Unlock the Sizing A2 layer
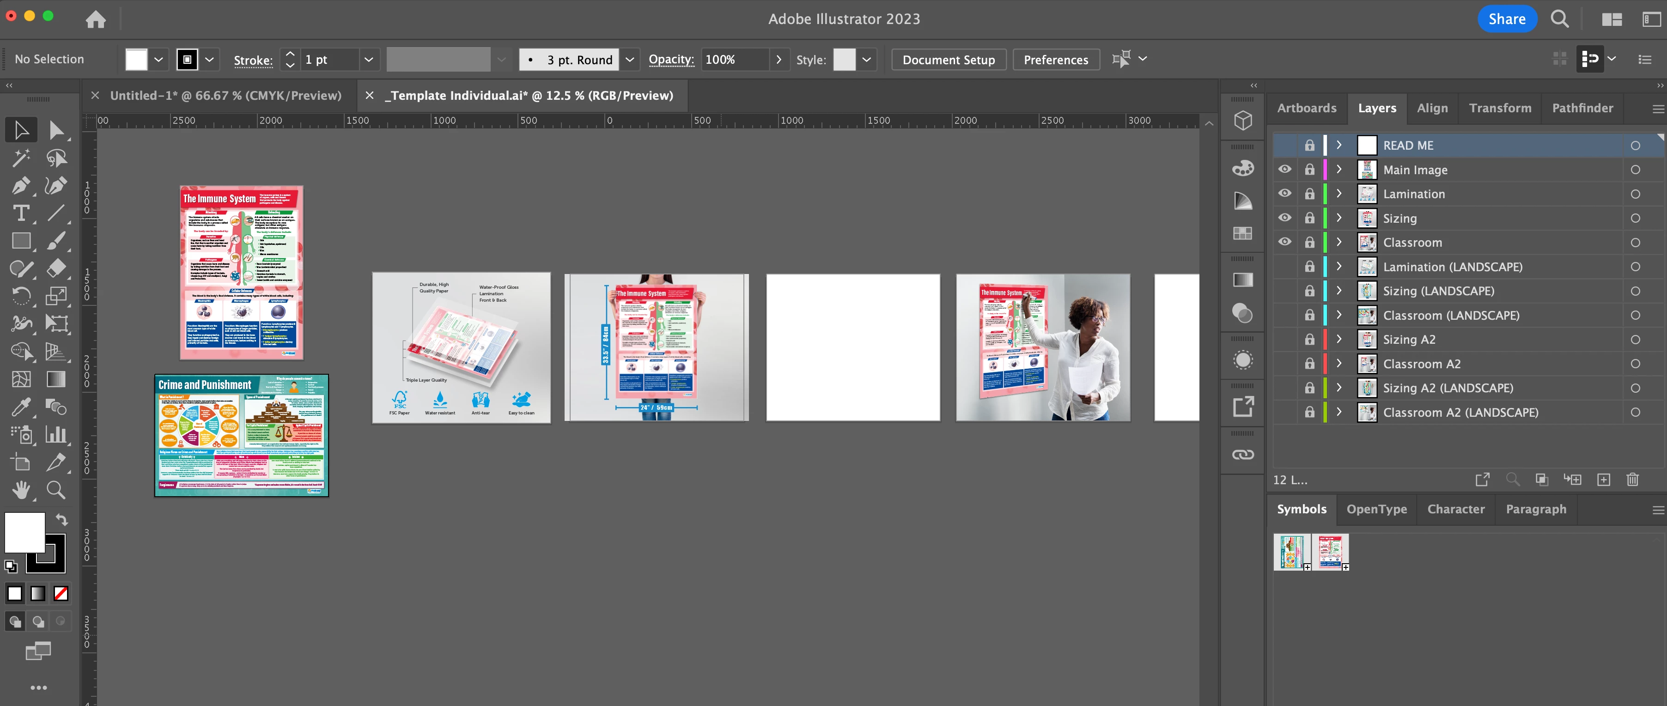The width and height of the screenshot is (1667, 706). click(1309, 340)
